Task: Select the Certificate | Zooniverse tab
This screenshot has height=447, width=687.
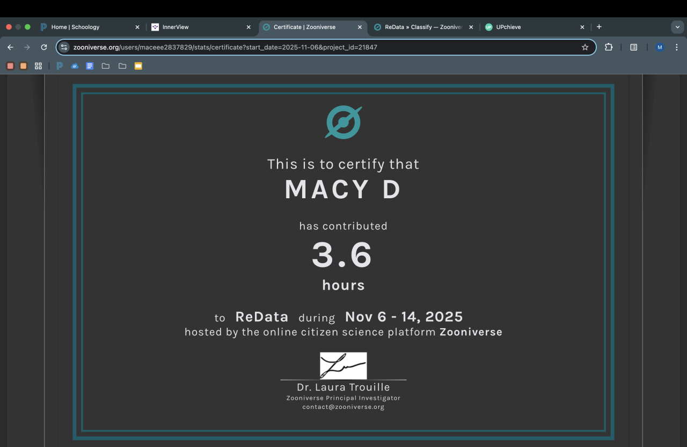Action: pos(312,27)
